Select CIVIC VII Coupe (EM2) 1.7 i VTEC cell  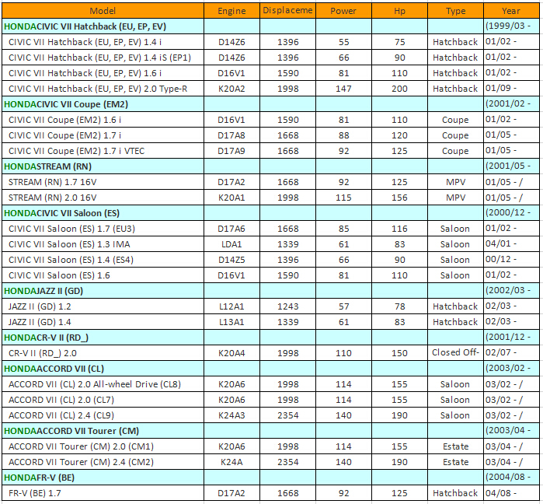pyautogui.click(x=103, y=151)
